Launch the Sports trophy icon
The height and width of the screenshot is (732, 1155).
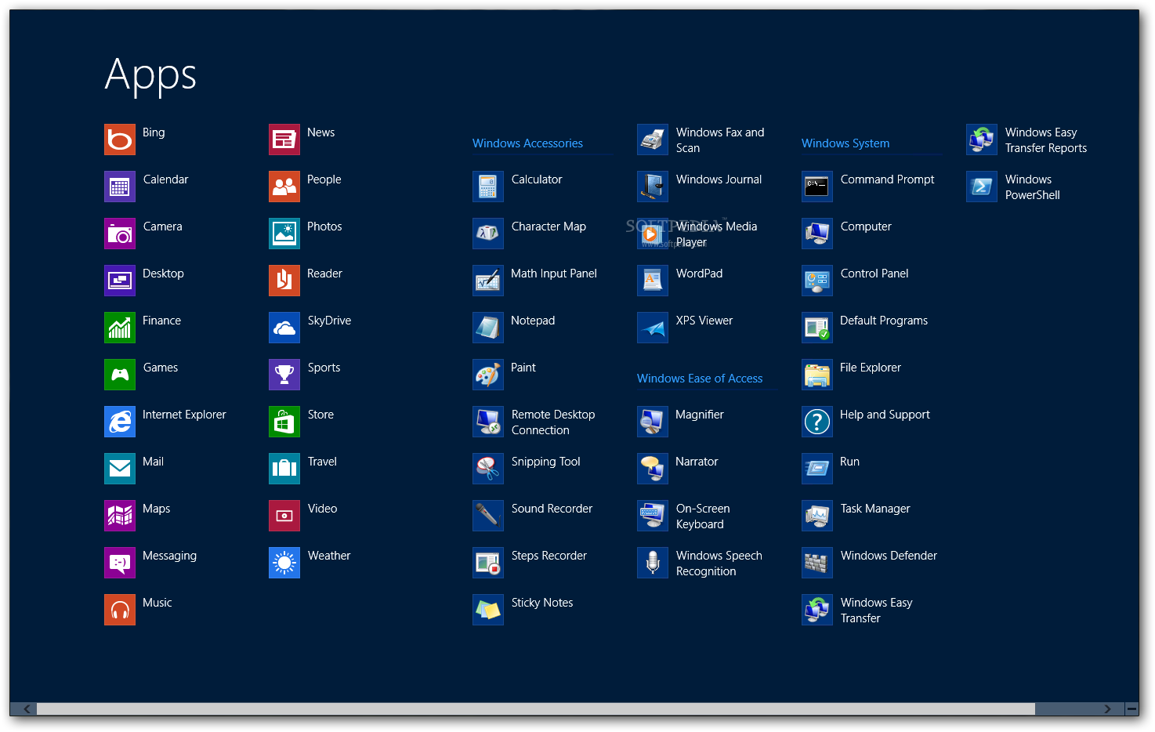coord(284,375)
